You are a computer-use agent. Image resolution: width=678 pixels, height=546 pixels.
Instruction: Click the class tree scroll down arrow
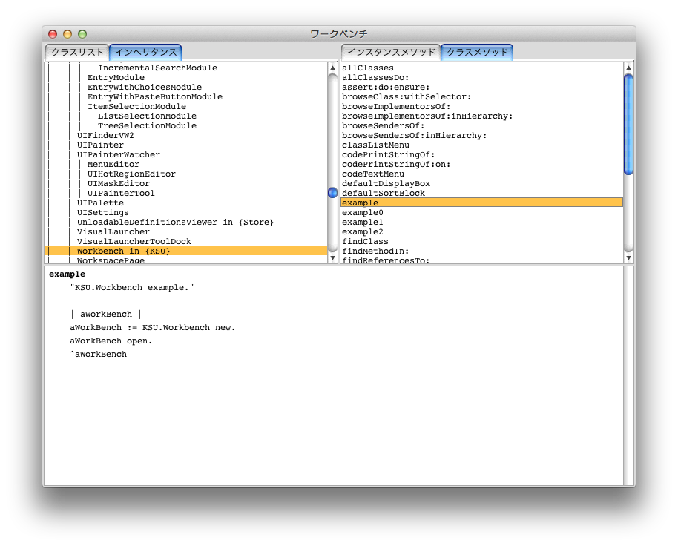coord(332,258)
